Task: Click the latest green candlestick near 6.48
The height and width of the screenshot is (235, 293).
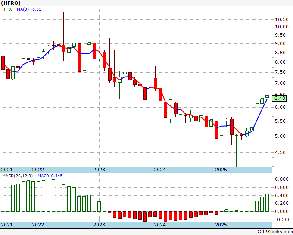Action: [x=267, y=96]
